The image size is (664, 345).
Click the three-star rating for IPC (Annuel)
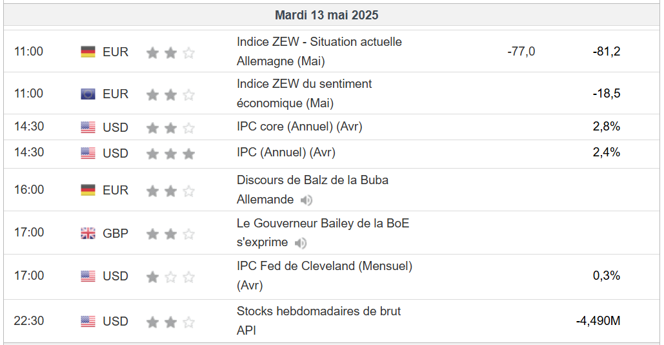point(170,154)
